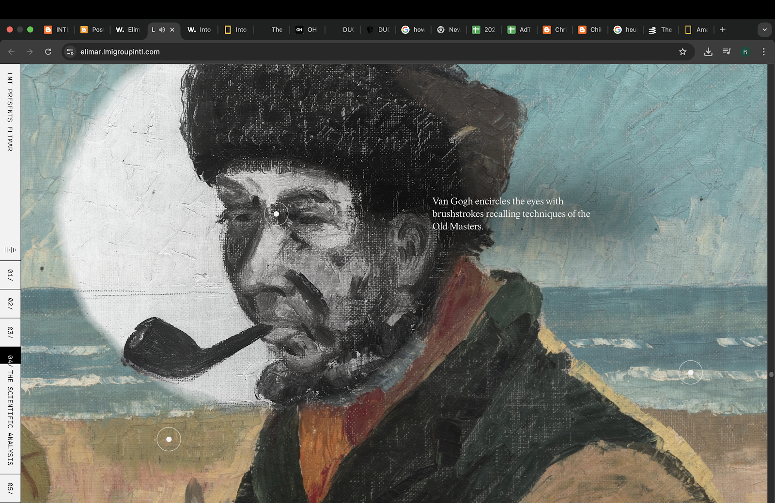Toggle the audio waveform icon in the left sidebar
775x503 pixels.
[x=10, y=250]
